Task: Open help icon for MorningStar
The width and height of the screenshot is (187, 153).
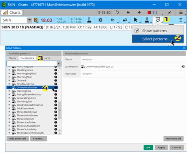Action: pos(56,77)
